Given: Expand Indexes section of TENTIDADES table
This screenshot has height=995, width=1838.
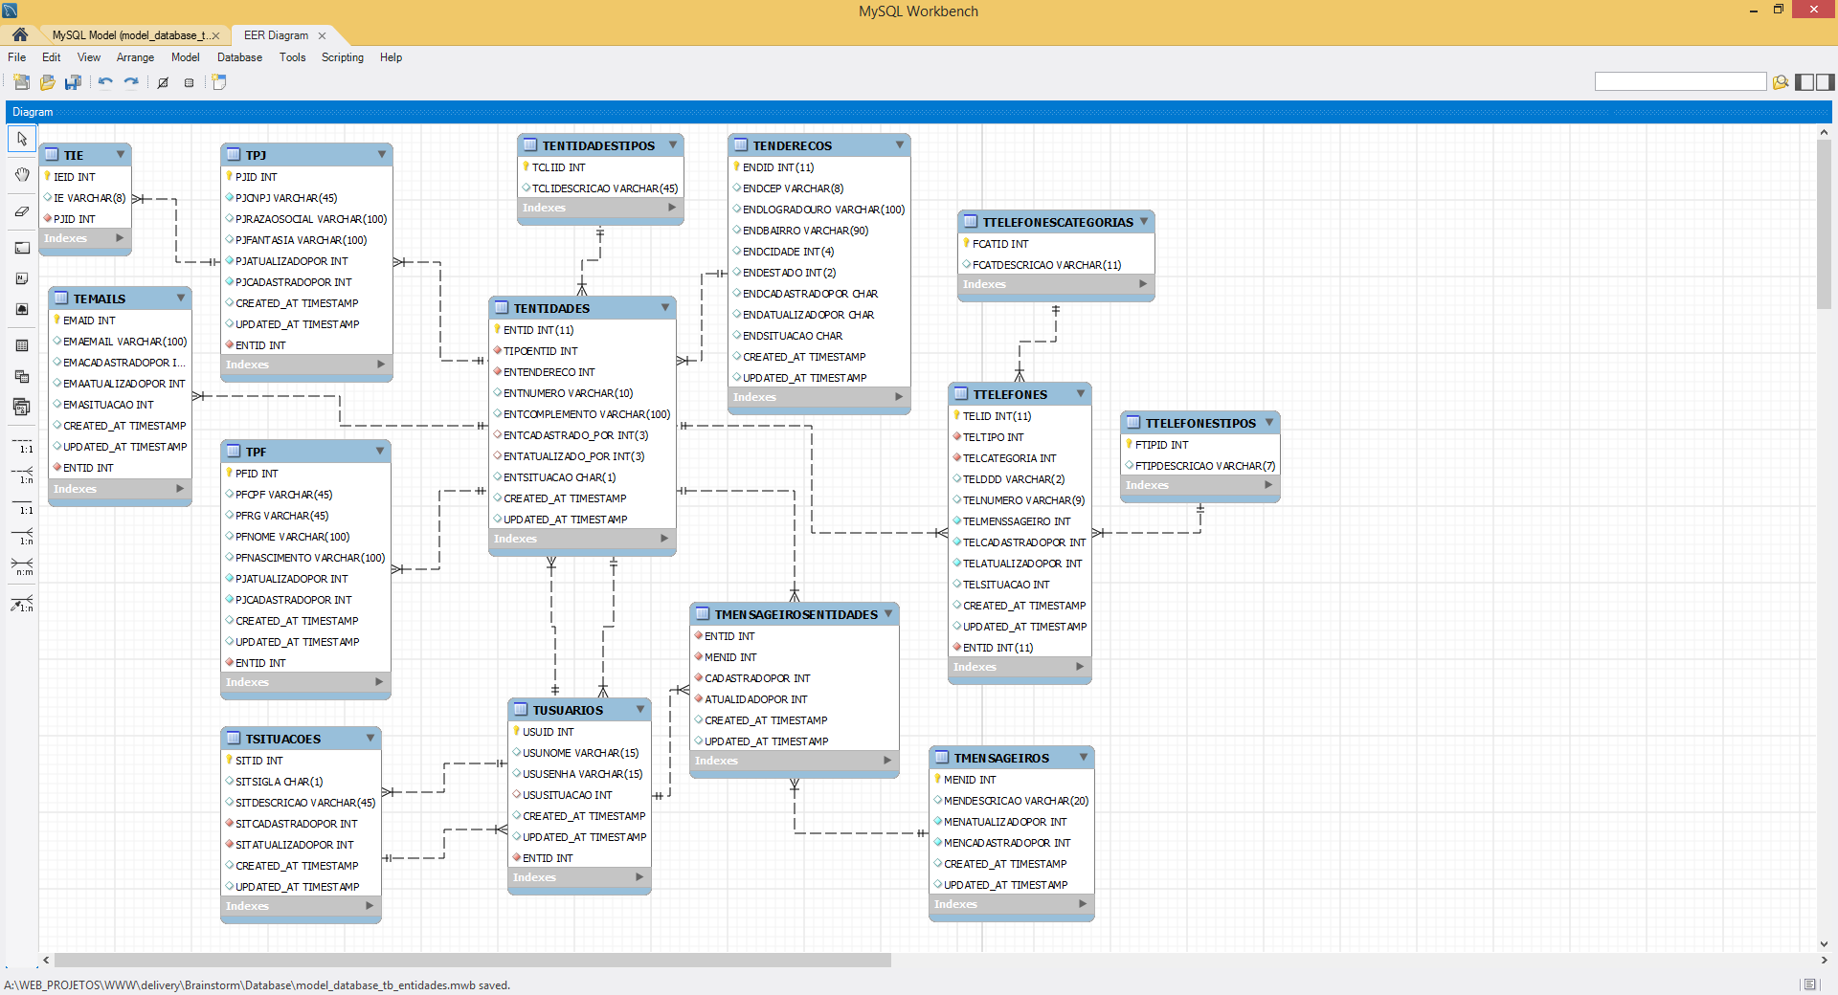Looking at the screenshot, I should [x=664, y=539].
